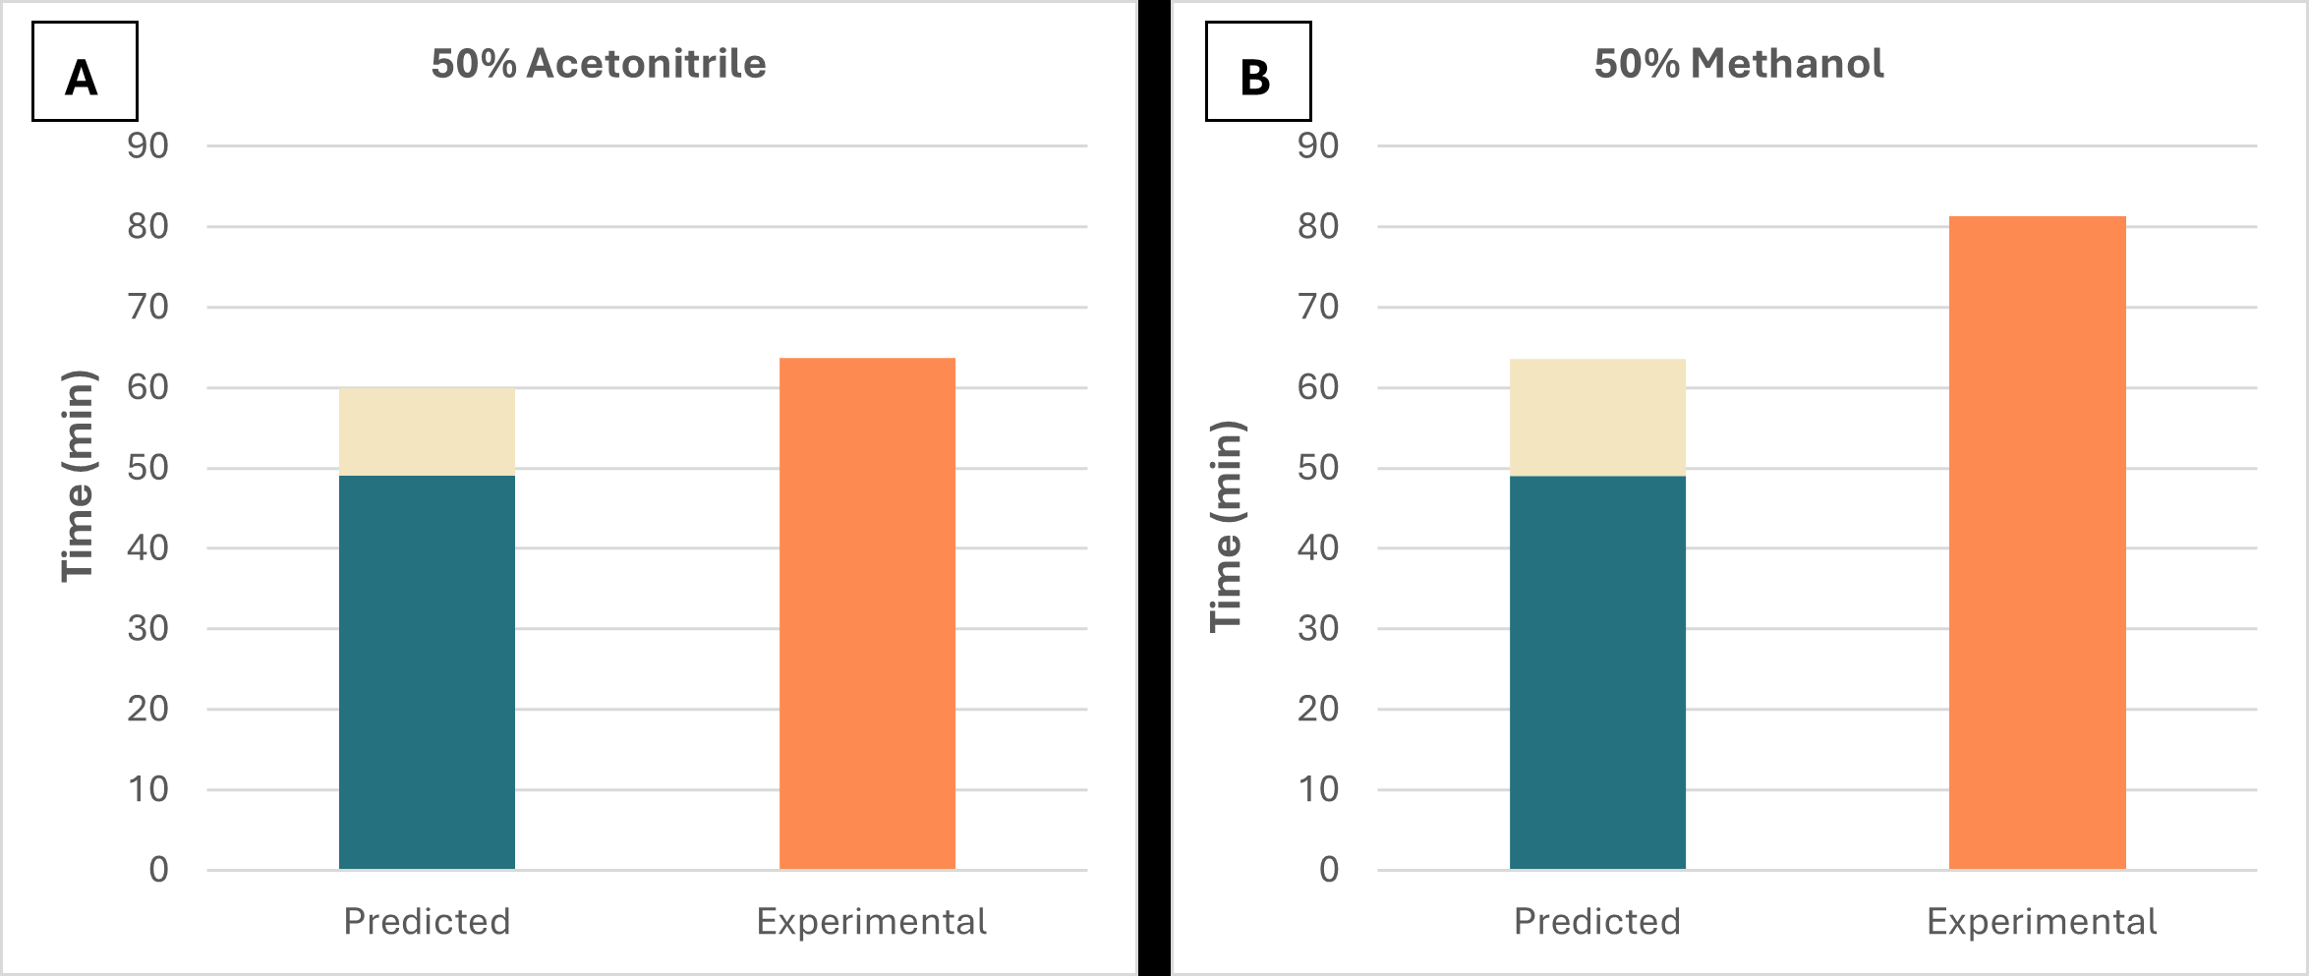The image size is (2309, 976).
Task: Click the panel A label box
Action: (x=85, y=72)
